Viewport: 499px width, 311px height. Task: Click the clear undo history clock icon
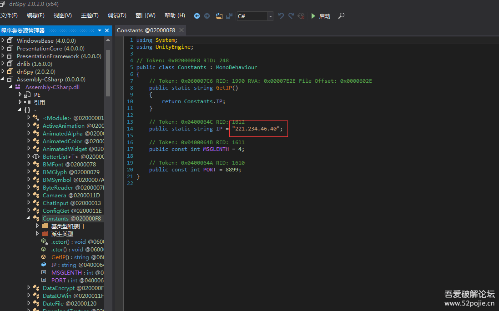pos(301,16)
